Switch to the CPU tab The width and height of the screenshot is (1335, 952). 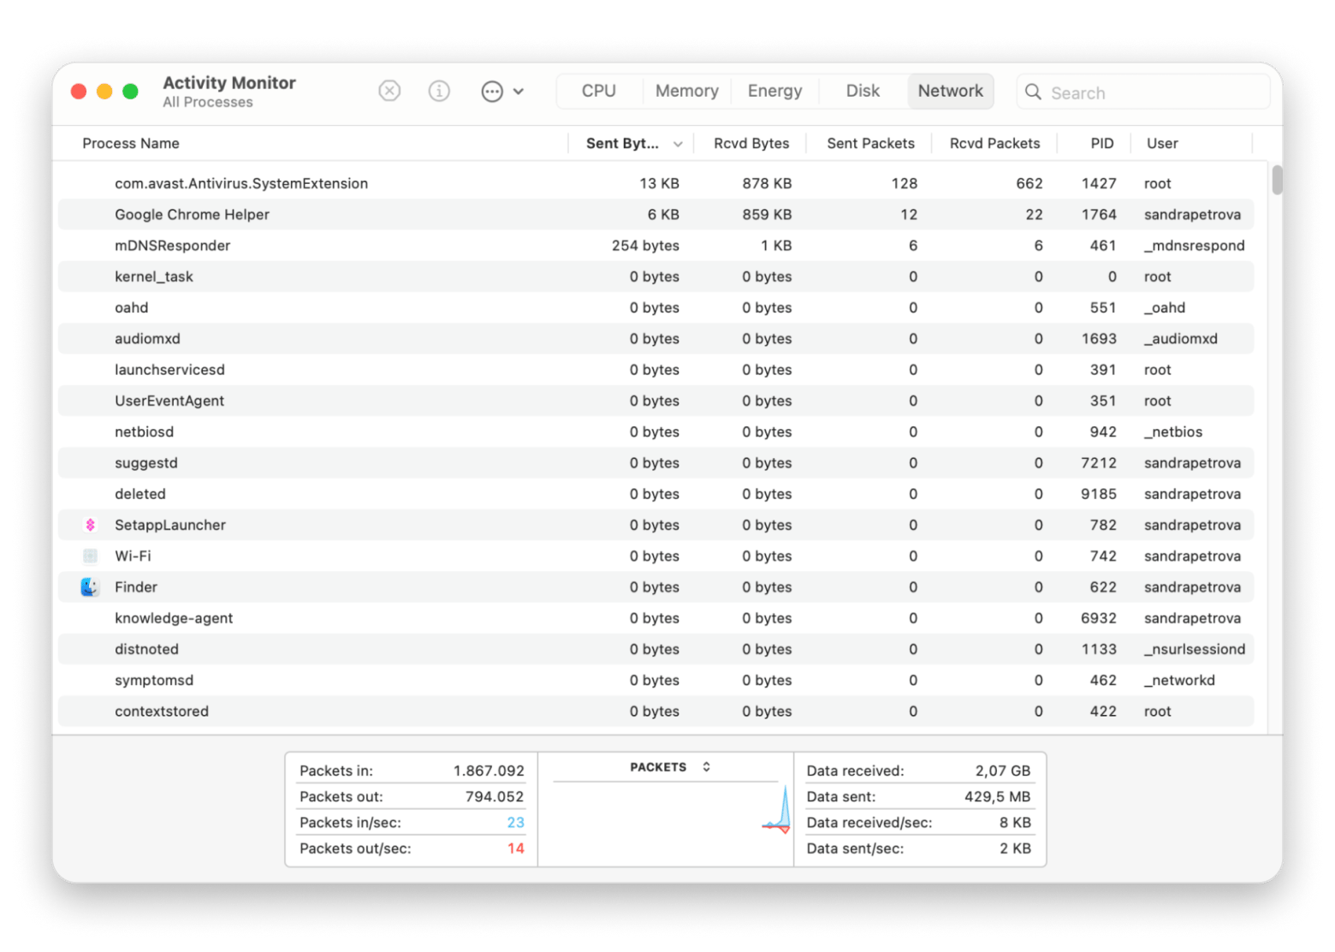[x=599, y=91]
